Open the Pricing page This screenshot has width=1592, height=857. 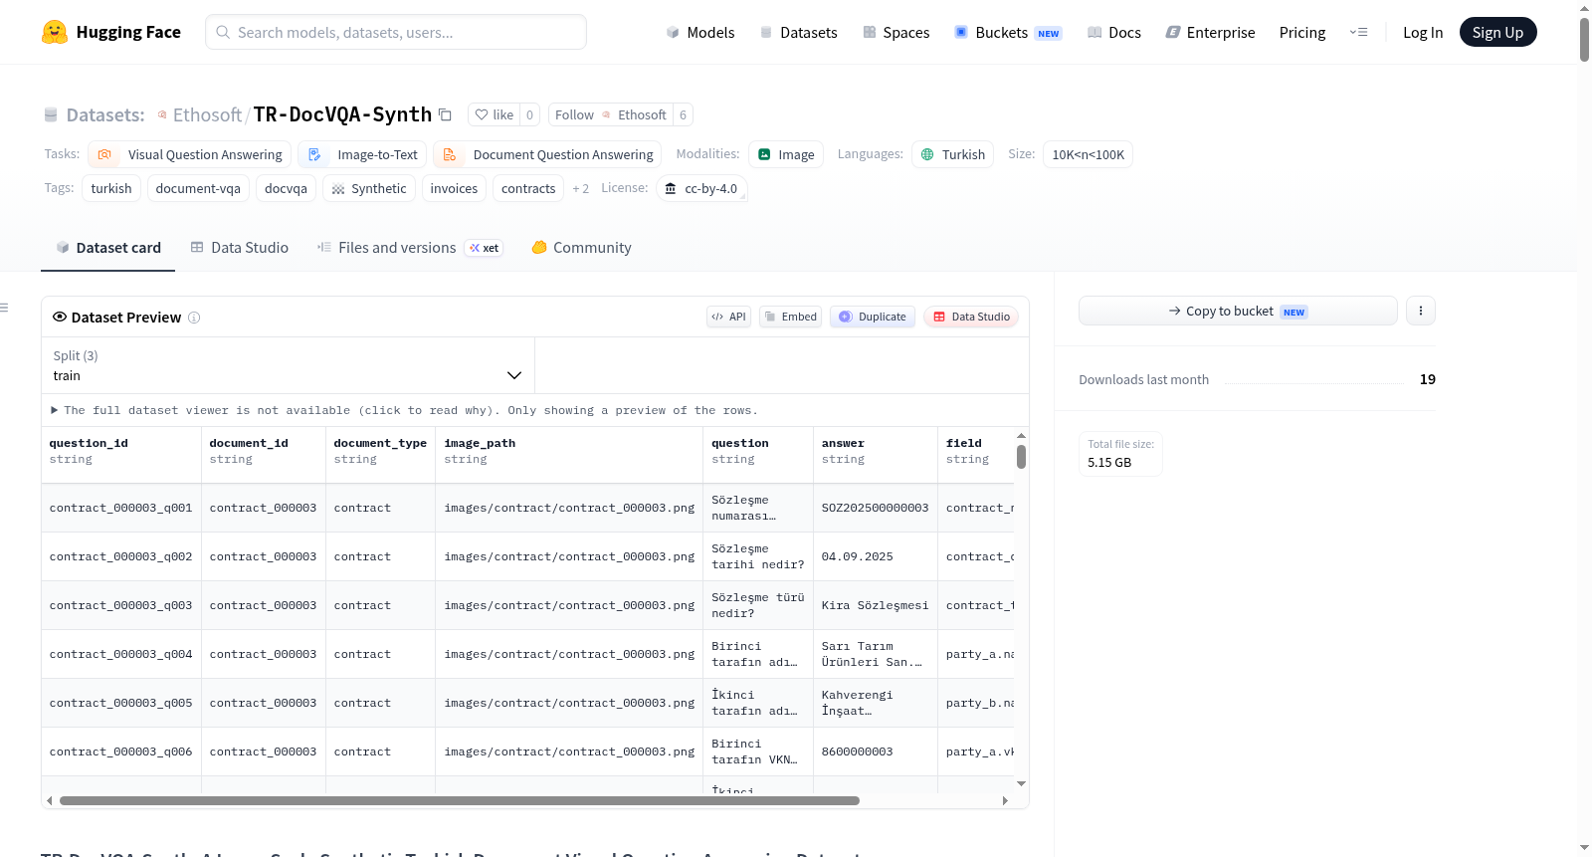coord(1302,32)
